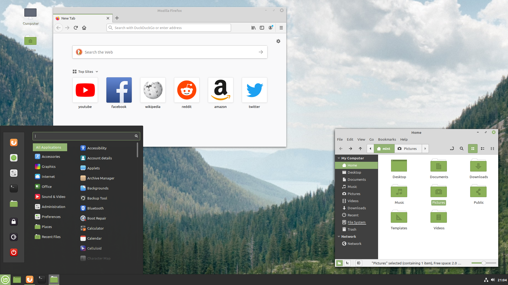Collapse the Top Sites section
Viewport: 508px width, 285px height.
coord(97,72)
